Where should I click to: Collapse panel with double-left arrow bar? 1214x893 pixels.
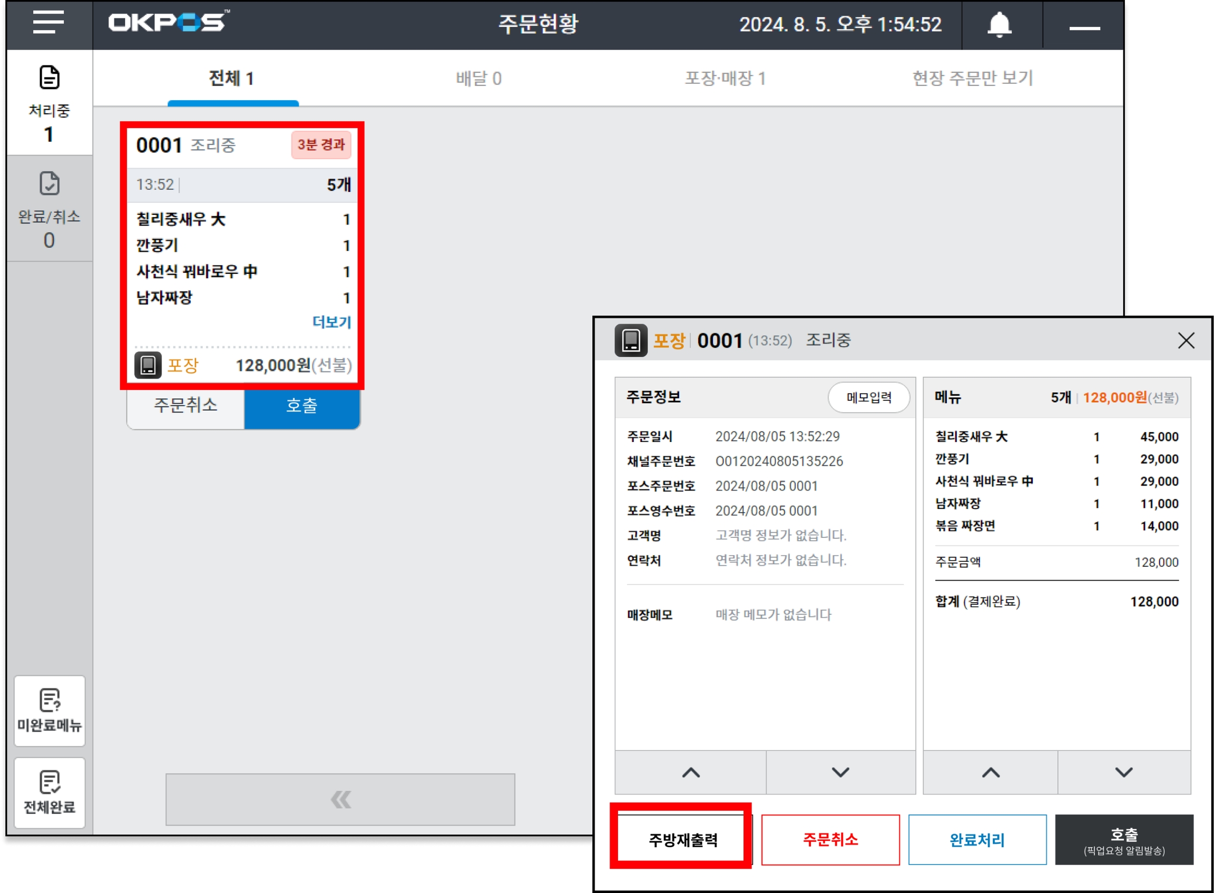coord(340,799)
